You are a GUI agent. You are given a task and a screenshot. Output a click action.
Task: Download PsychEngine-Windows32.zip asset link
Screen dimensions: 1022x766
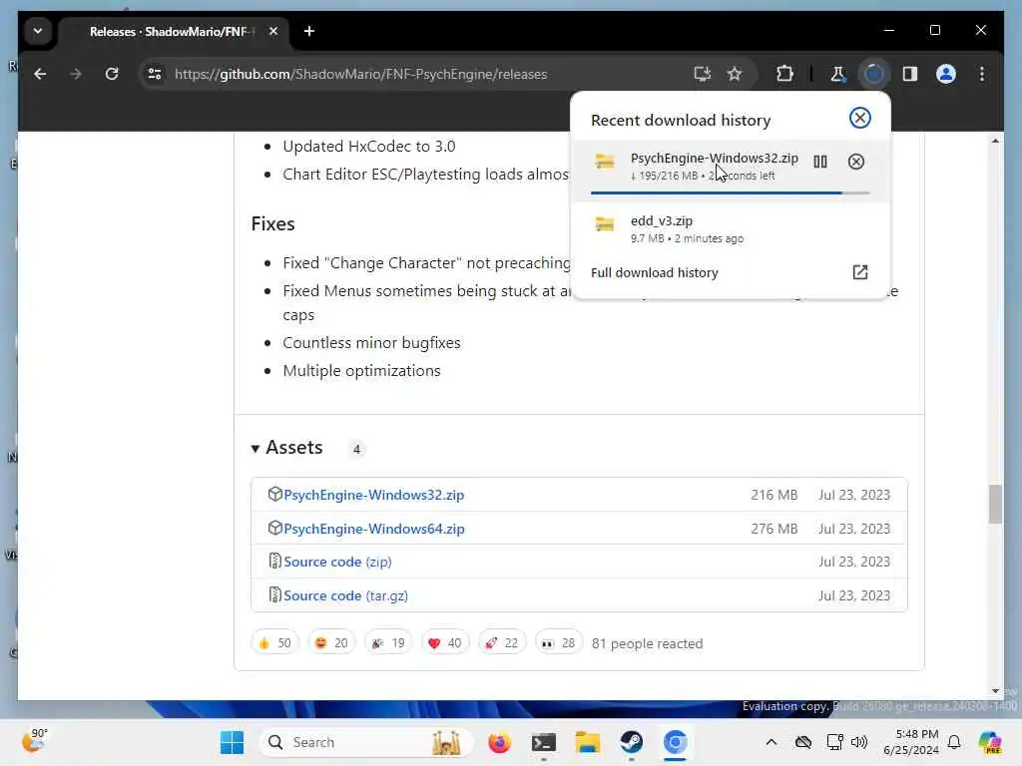374,495
